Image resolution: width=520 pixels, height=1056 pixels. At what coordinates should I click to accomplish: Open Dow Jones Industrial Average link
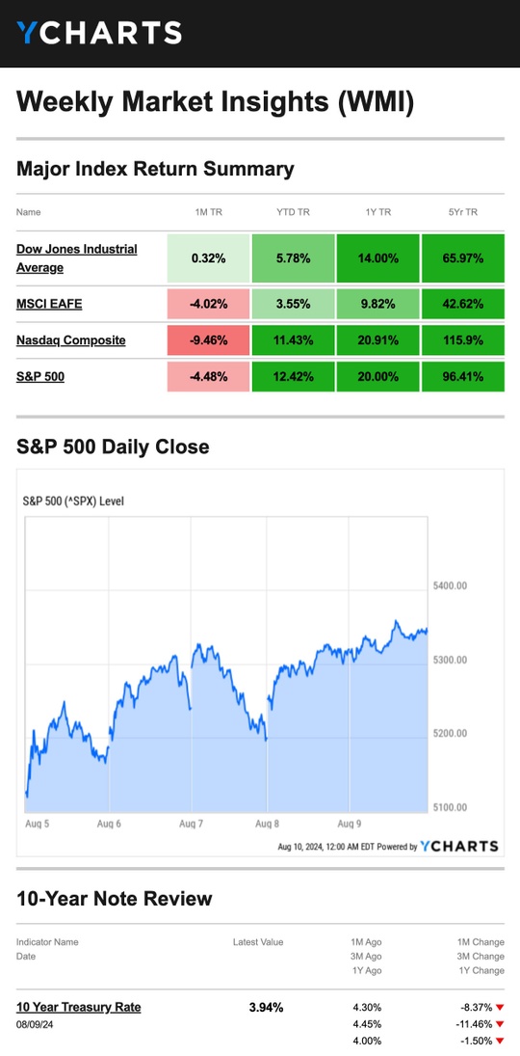(77, 258)
